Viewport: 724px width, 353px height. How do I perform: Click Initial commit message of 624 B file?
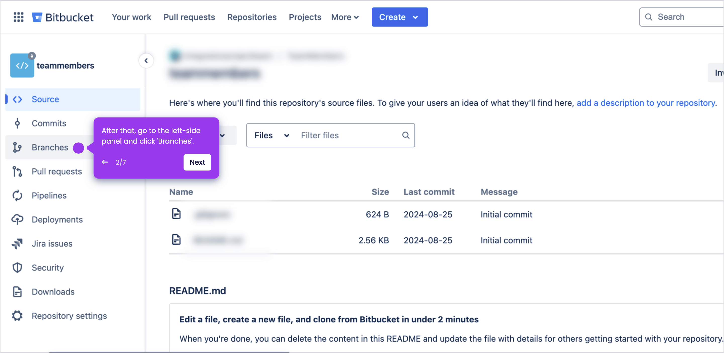[x=507, y=214]
